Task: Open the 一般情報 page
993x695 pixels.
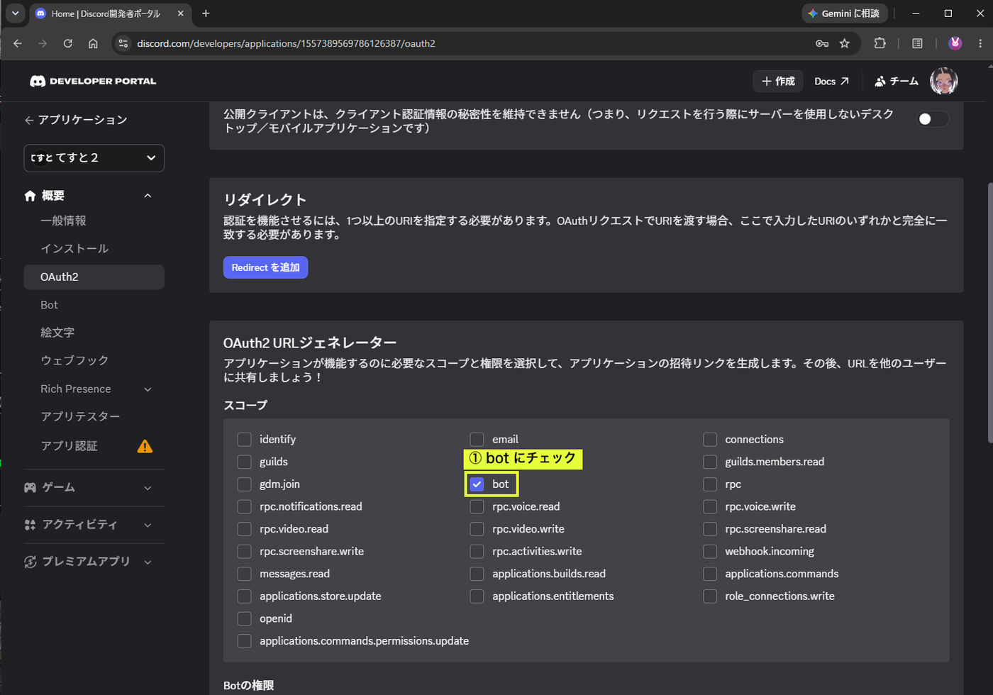Action: tap(63, 221)
